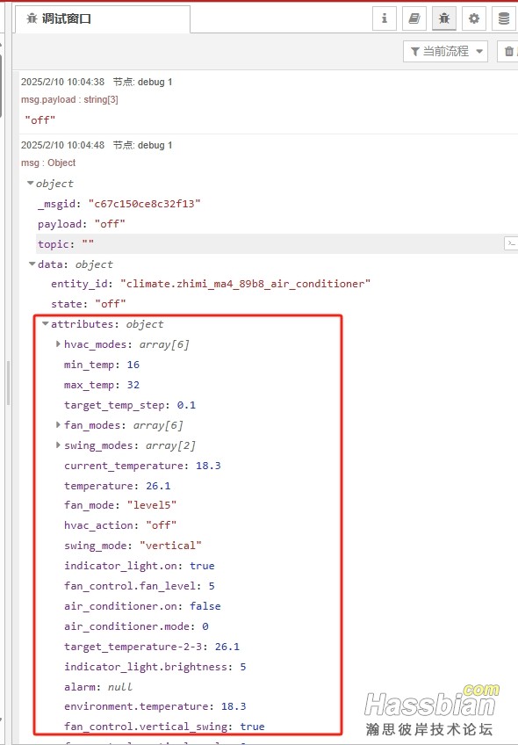Open the context data stack icon
This screenshot has height=745, width=518.
pyautogui.click(x=504, y=18)
